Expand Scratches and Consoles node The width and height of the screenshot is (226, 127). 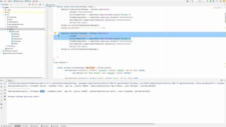pos(1,53)
